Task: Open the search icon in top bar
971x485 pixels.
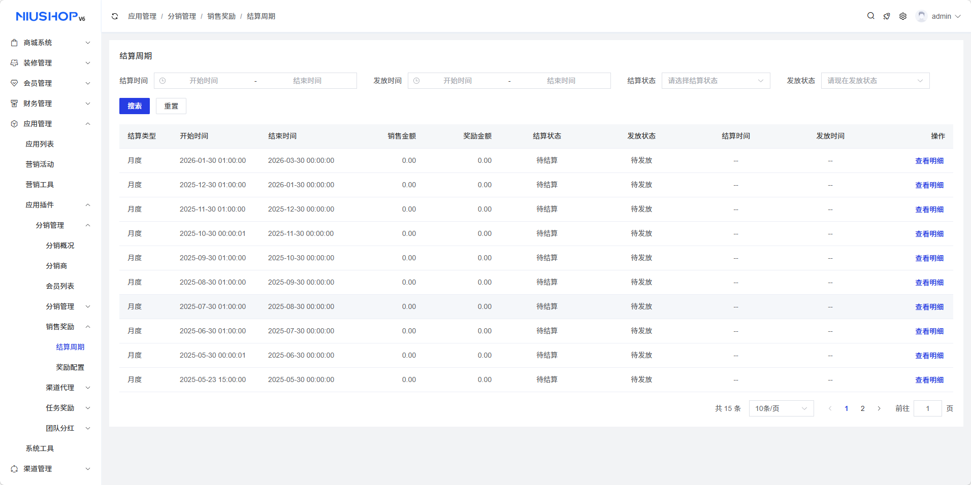Action: [x=870, y=16]
